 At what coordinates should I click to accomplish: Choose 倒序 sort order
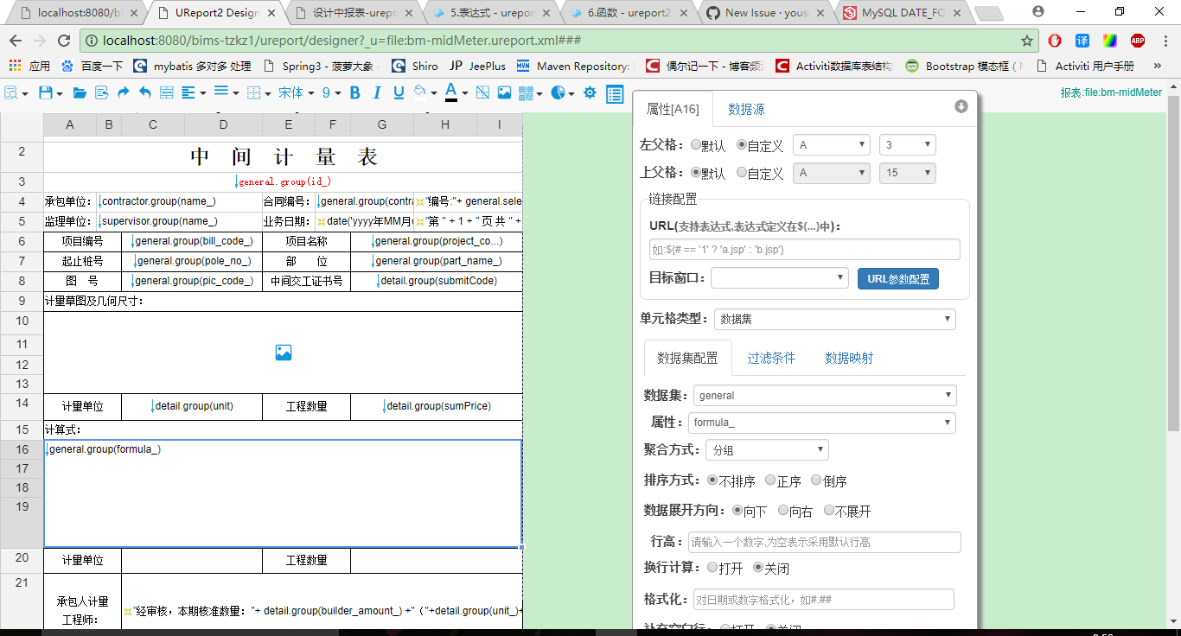[816, 480]
